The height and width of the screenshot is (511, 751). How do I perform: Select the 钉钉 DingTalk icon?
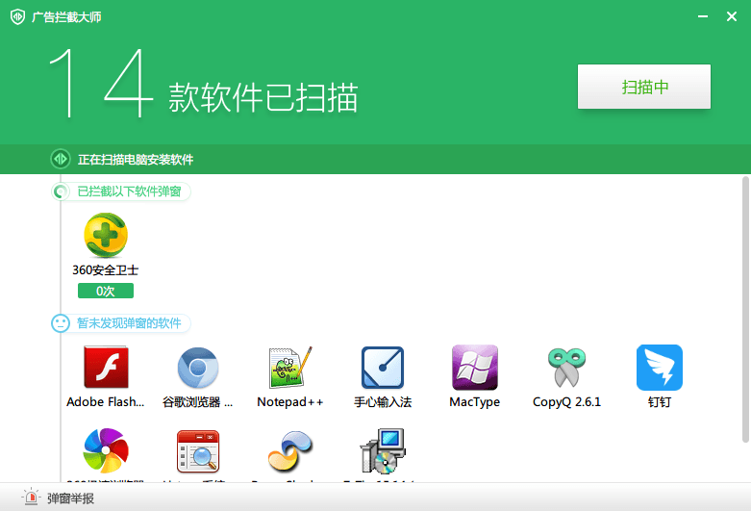[x=660, y=367]
